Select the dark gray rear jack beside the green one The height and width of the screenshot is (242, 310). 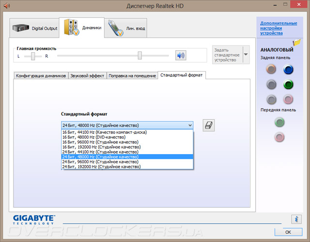click(x=271, y=85)
